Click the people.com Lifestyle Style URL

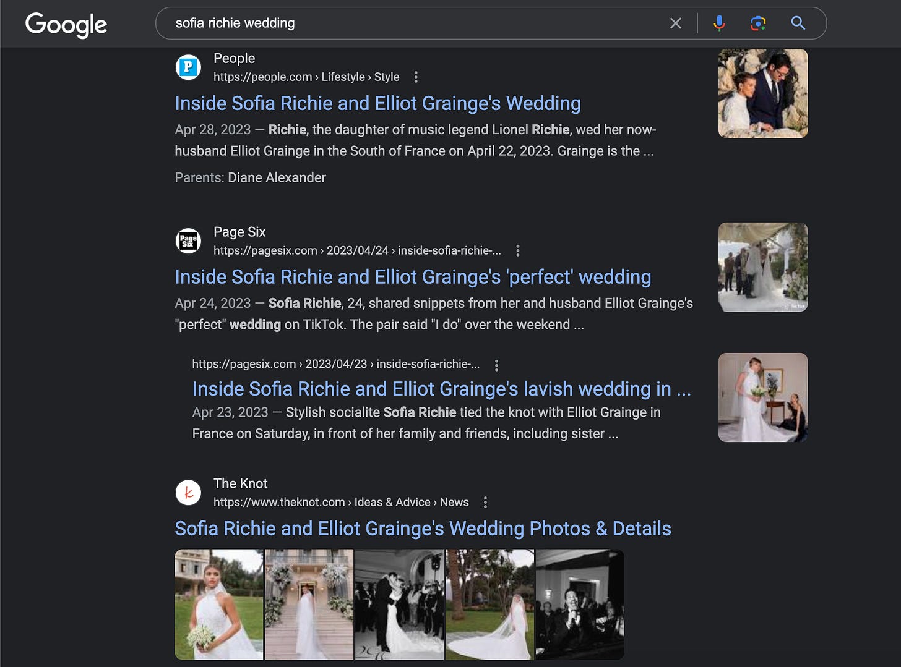point(306,77)
